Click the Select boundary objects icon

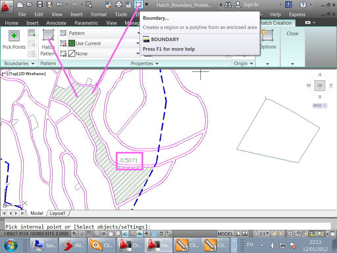pos(32,33)
